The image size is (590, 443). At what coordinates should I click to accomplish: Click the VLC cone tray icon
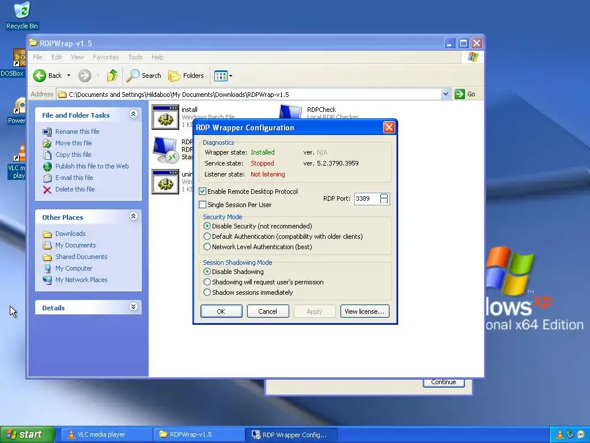tap(559, 435)
